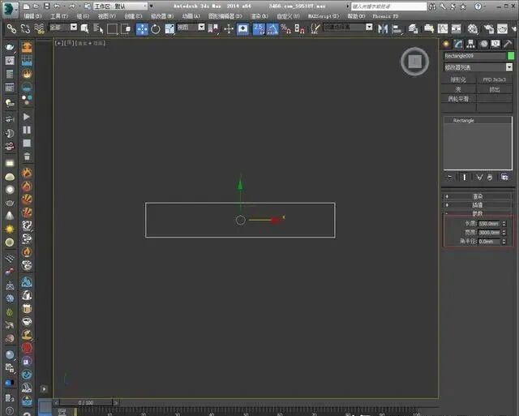Image resolution: width=519 pixels, height=416 pixels.
Task: Open the Layer Manager
Action: point(413,29)
